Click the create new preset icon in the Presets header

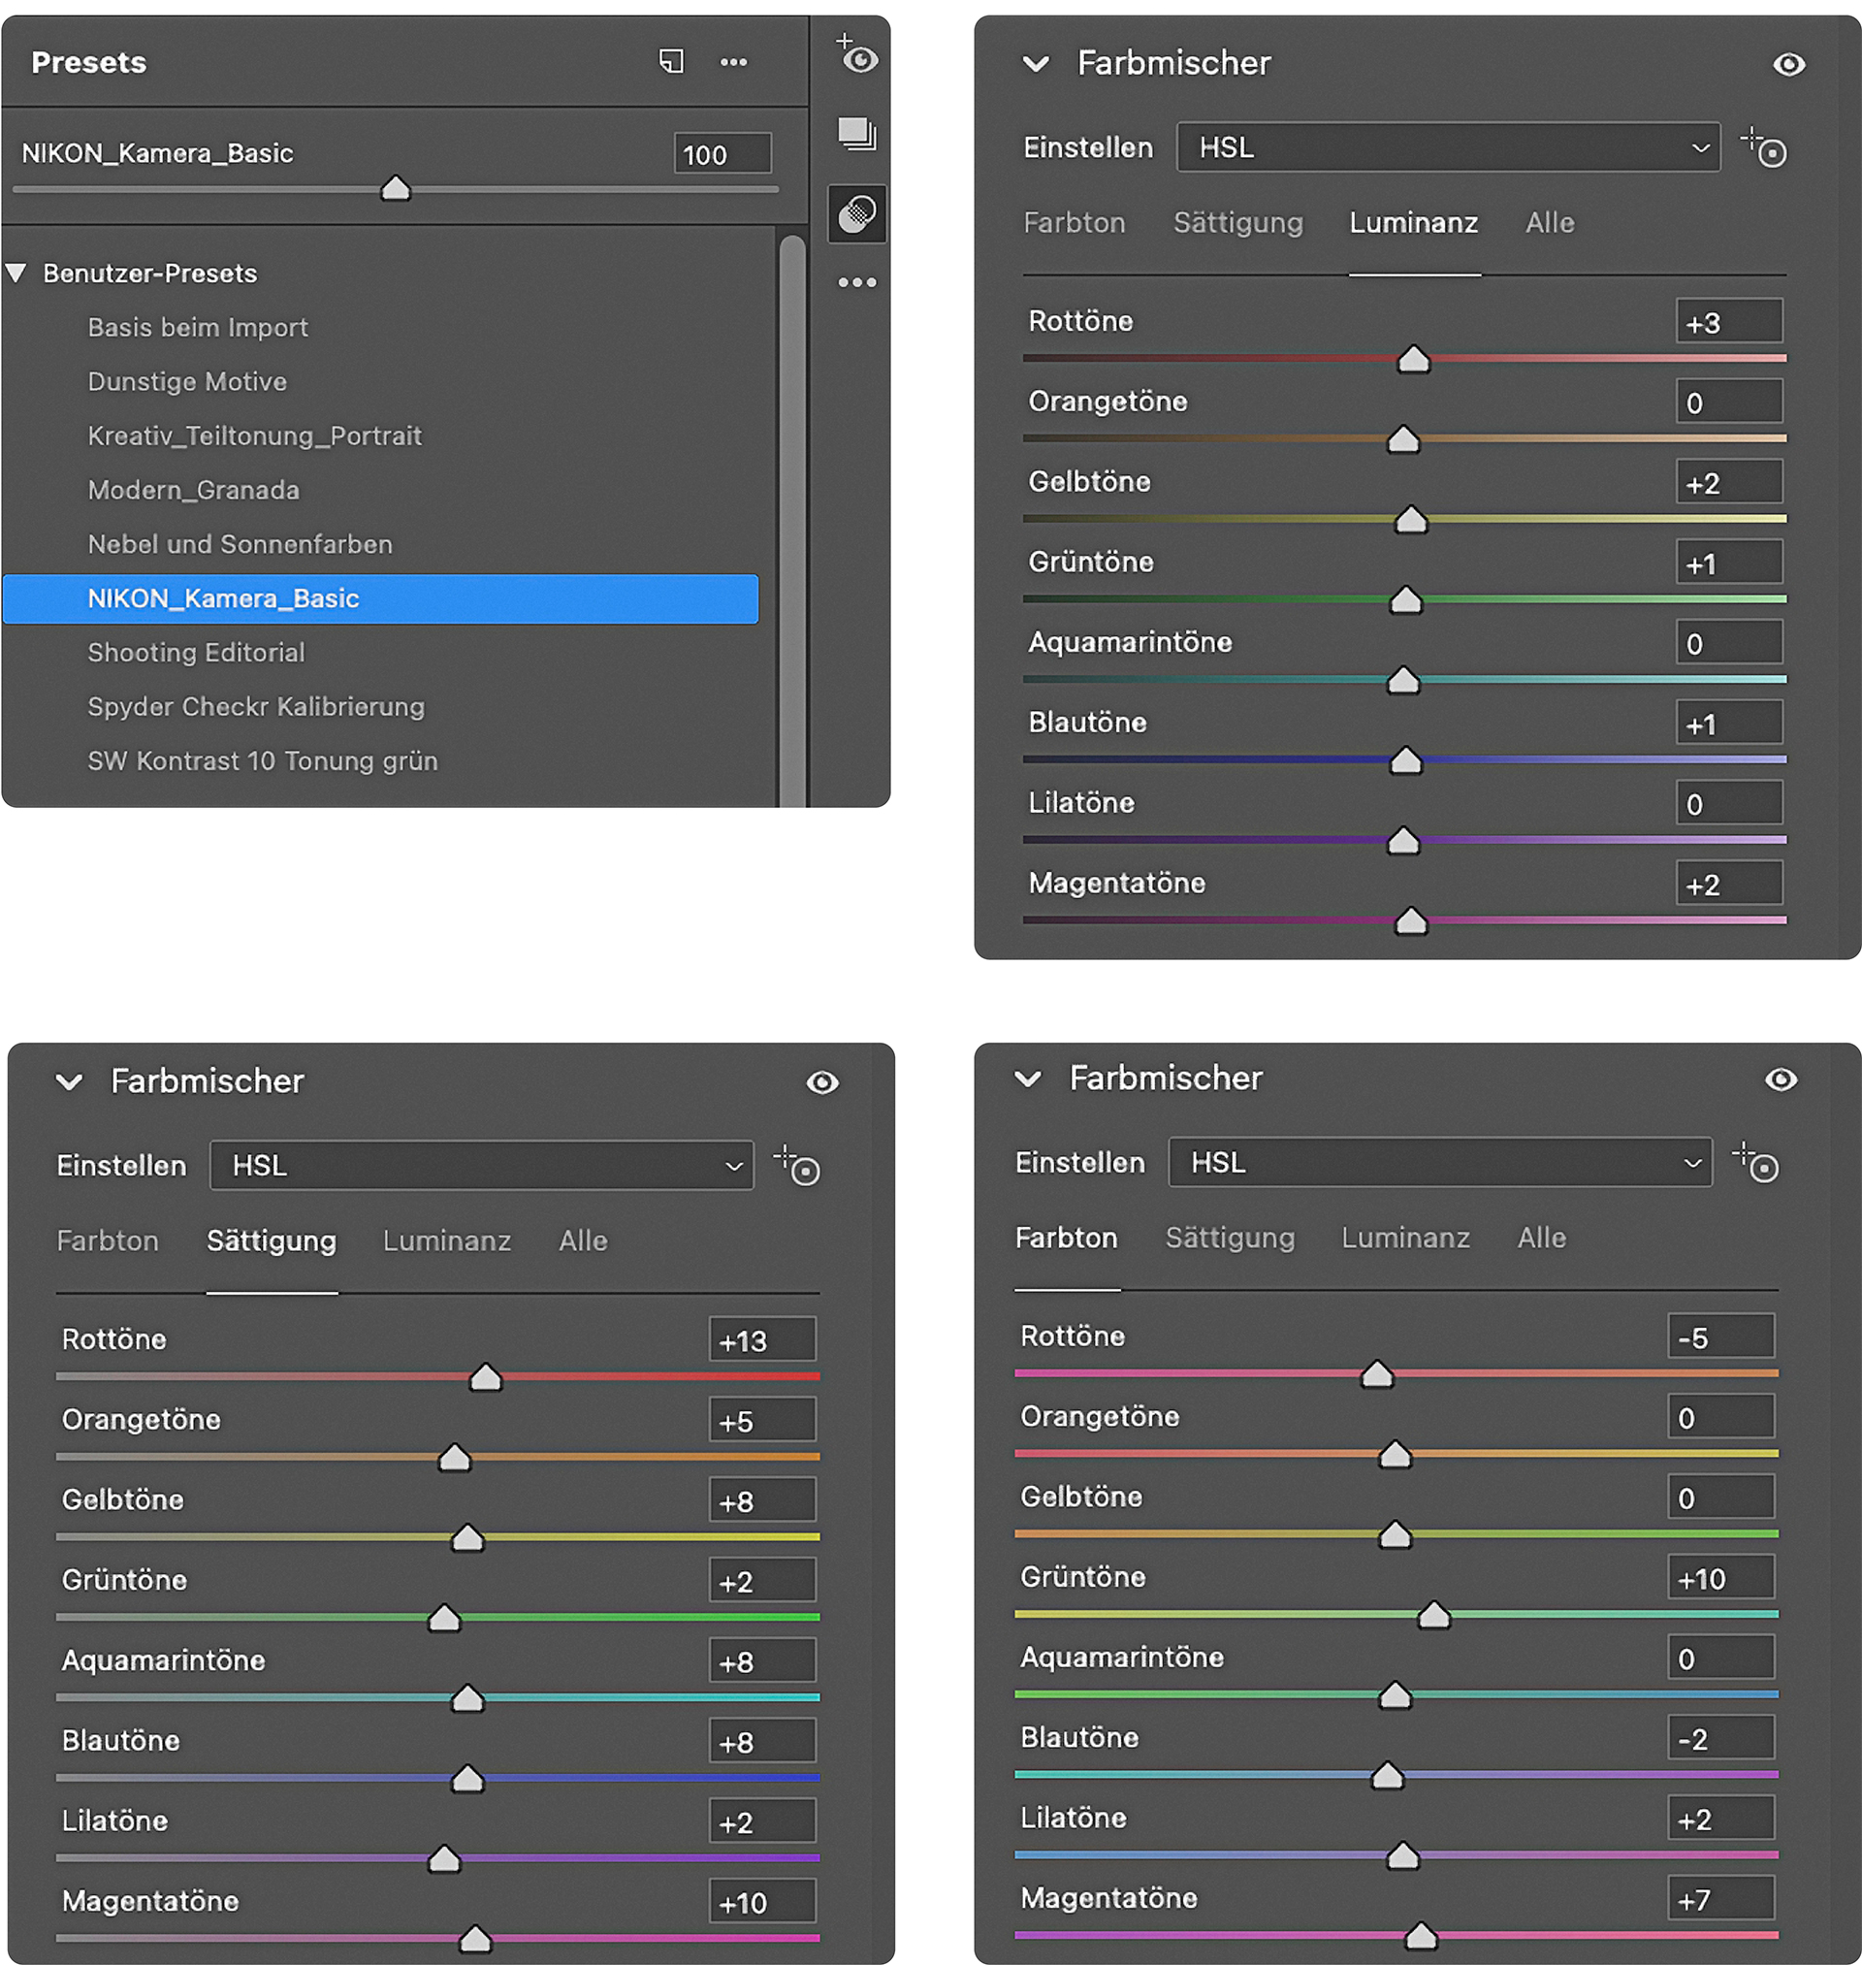point(672,61)
